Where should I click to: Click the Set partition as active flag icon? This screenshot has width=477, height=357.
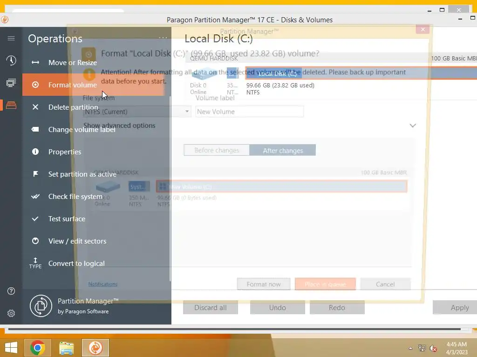coord(35,174)
